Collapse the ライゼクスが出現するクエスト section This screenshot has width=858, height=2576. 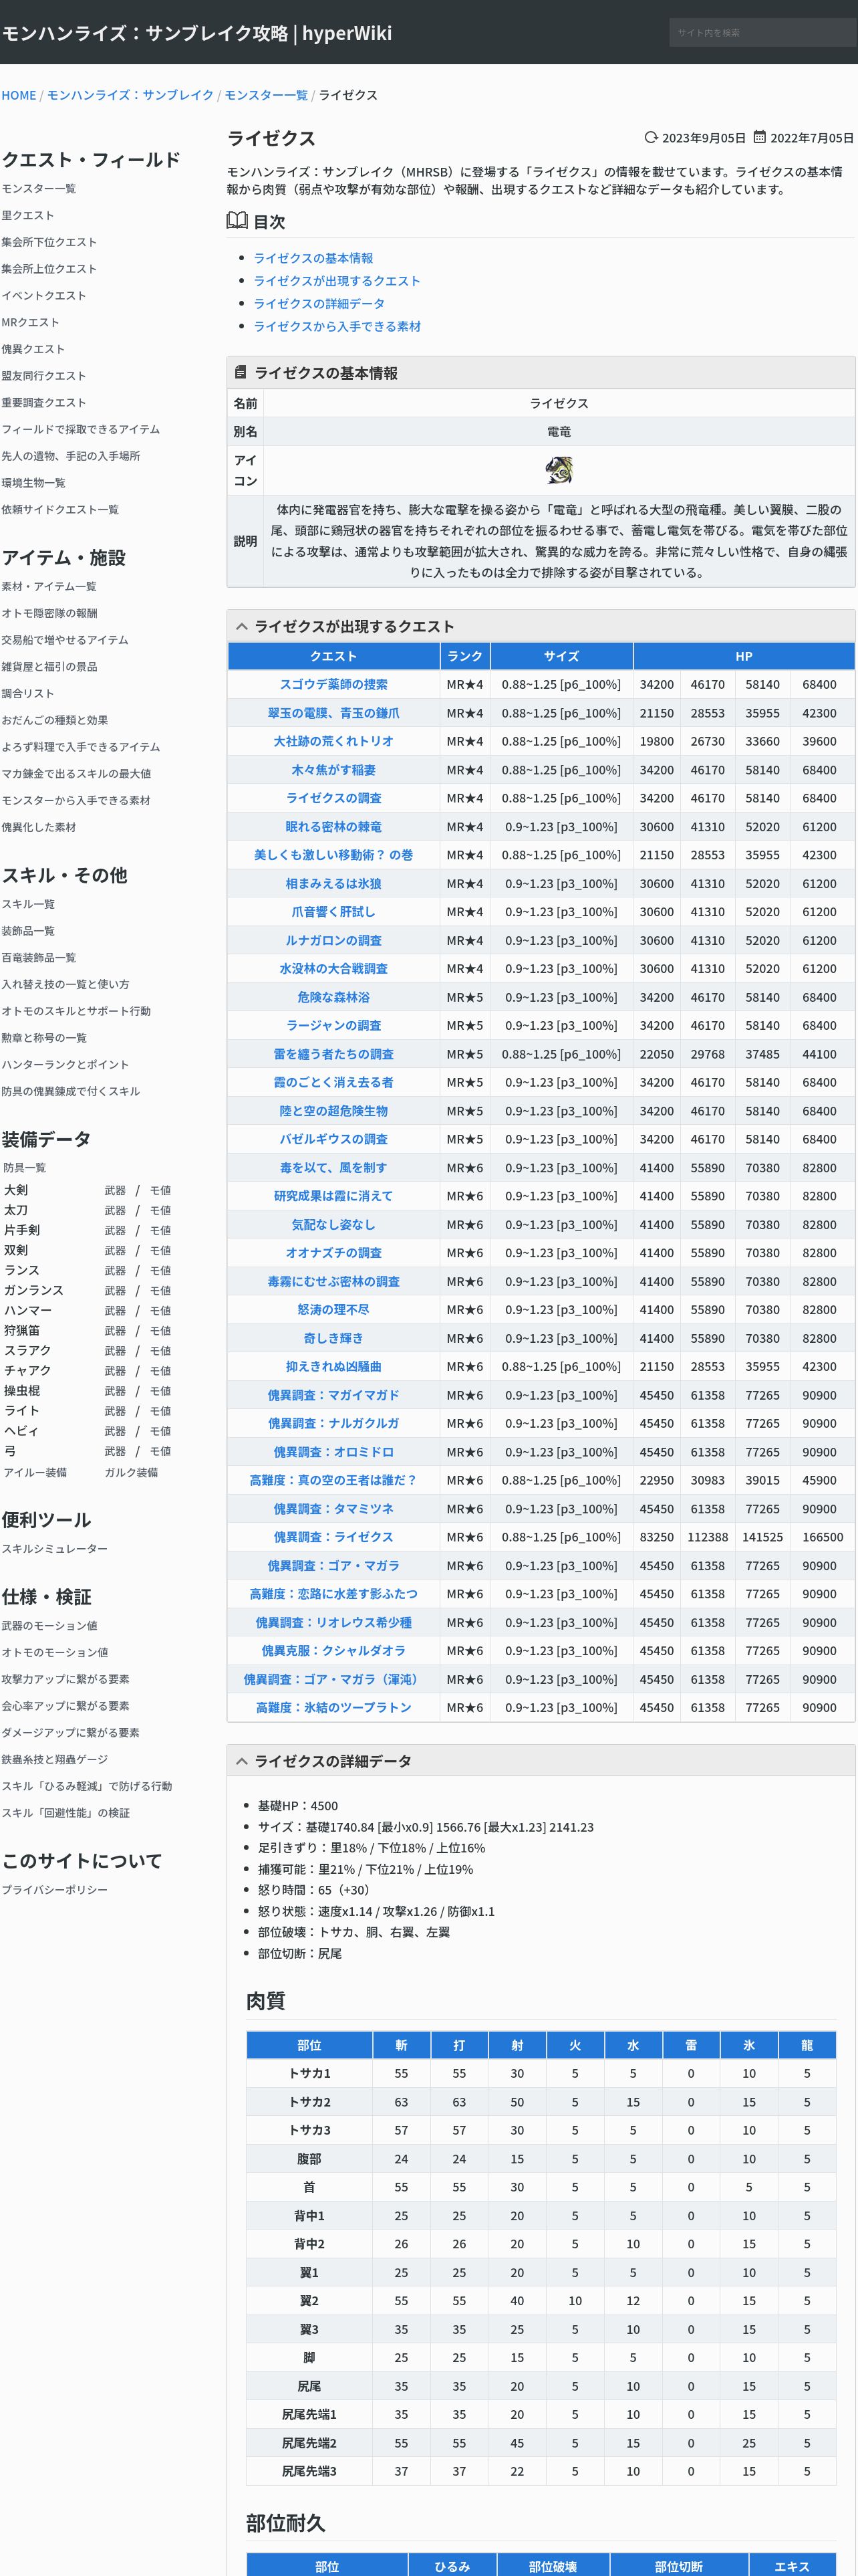242,626
